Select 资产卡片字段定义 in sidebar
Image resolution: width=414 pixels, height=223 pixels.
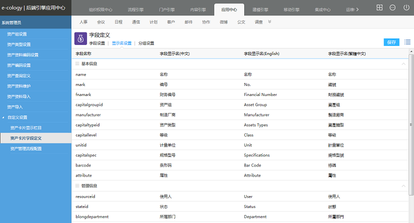pyautogui.click(x=35, y=138)
